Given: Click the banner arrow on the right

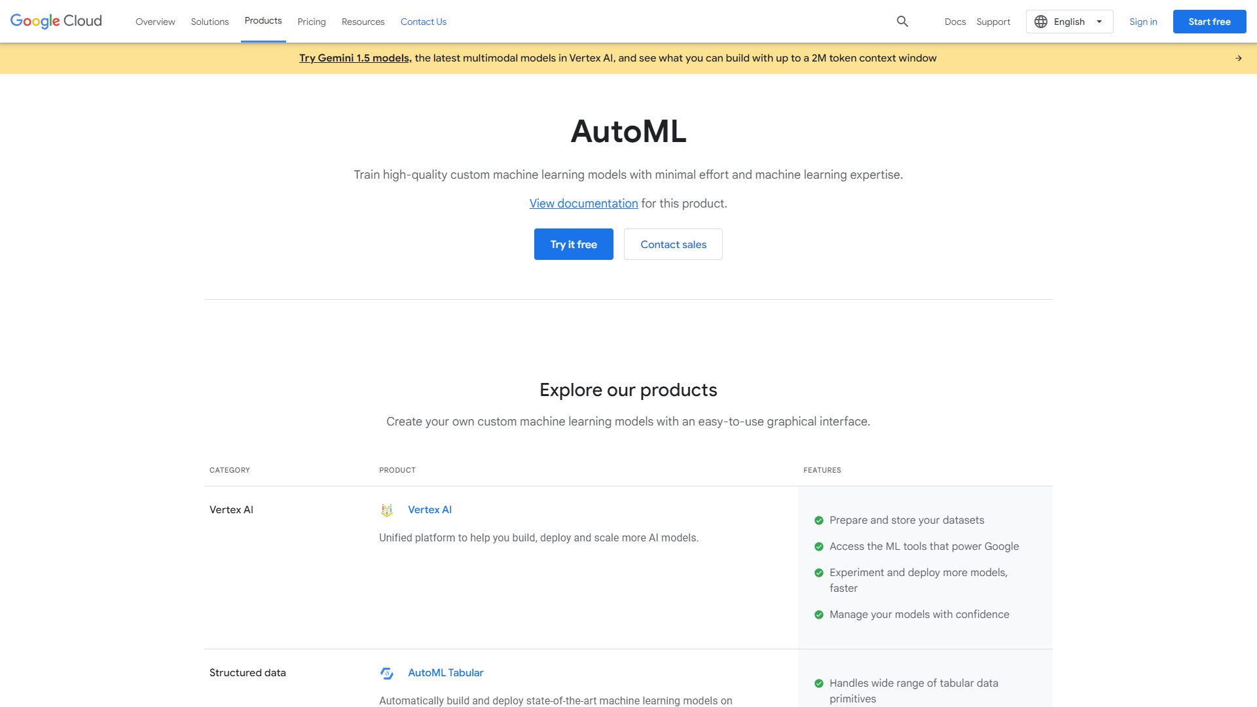Looking at the screenshot, I should pos(1238,58).
